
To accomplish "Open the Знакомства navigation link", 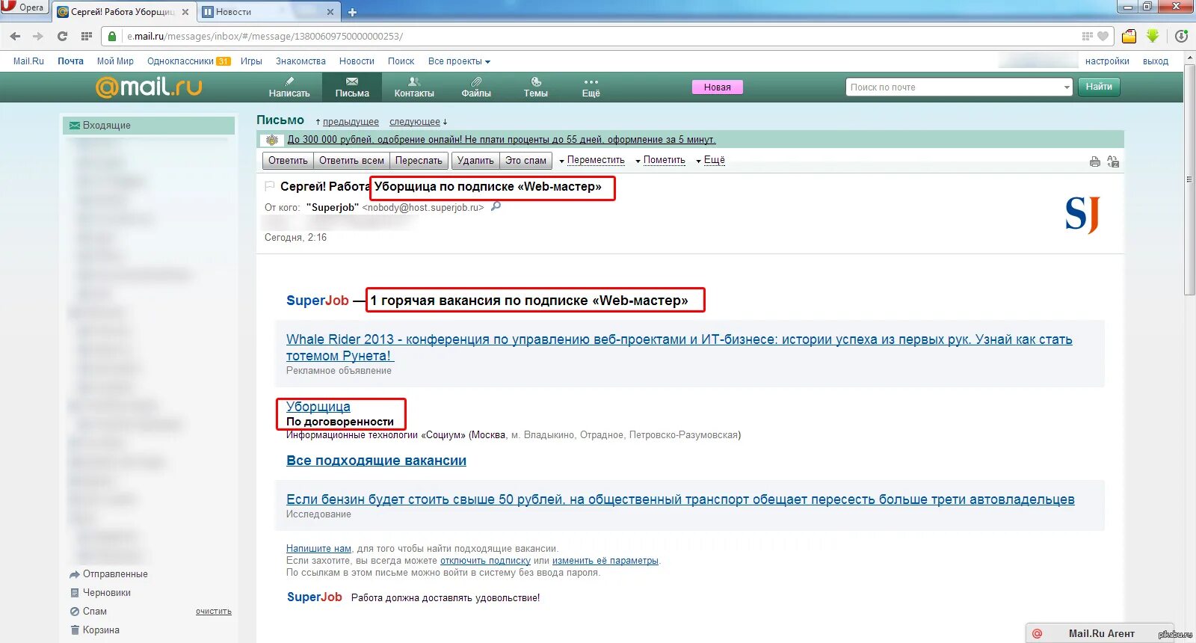I will pos(300,61).
